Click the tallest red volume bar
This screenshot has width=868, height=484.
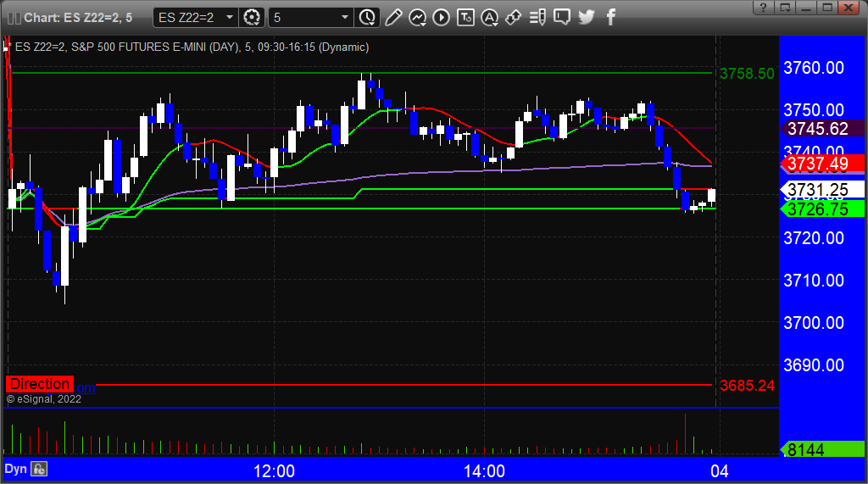[685, 434]
